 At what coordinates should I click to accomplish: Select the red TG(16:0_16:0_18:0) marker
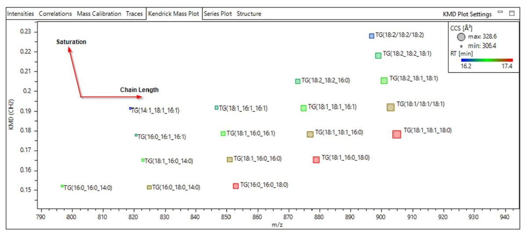point(236,186)
